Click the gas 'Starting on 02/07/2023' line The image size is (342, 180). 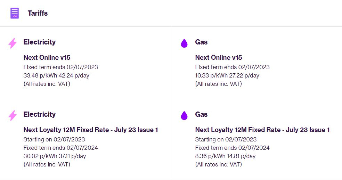226,139
